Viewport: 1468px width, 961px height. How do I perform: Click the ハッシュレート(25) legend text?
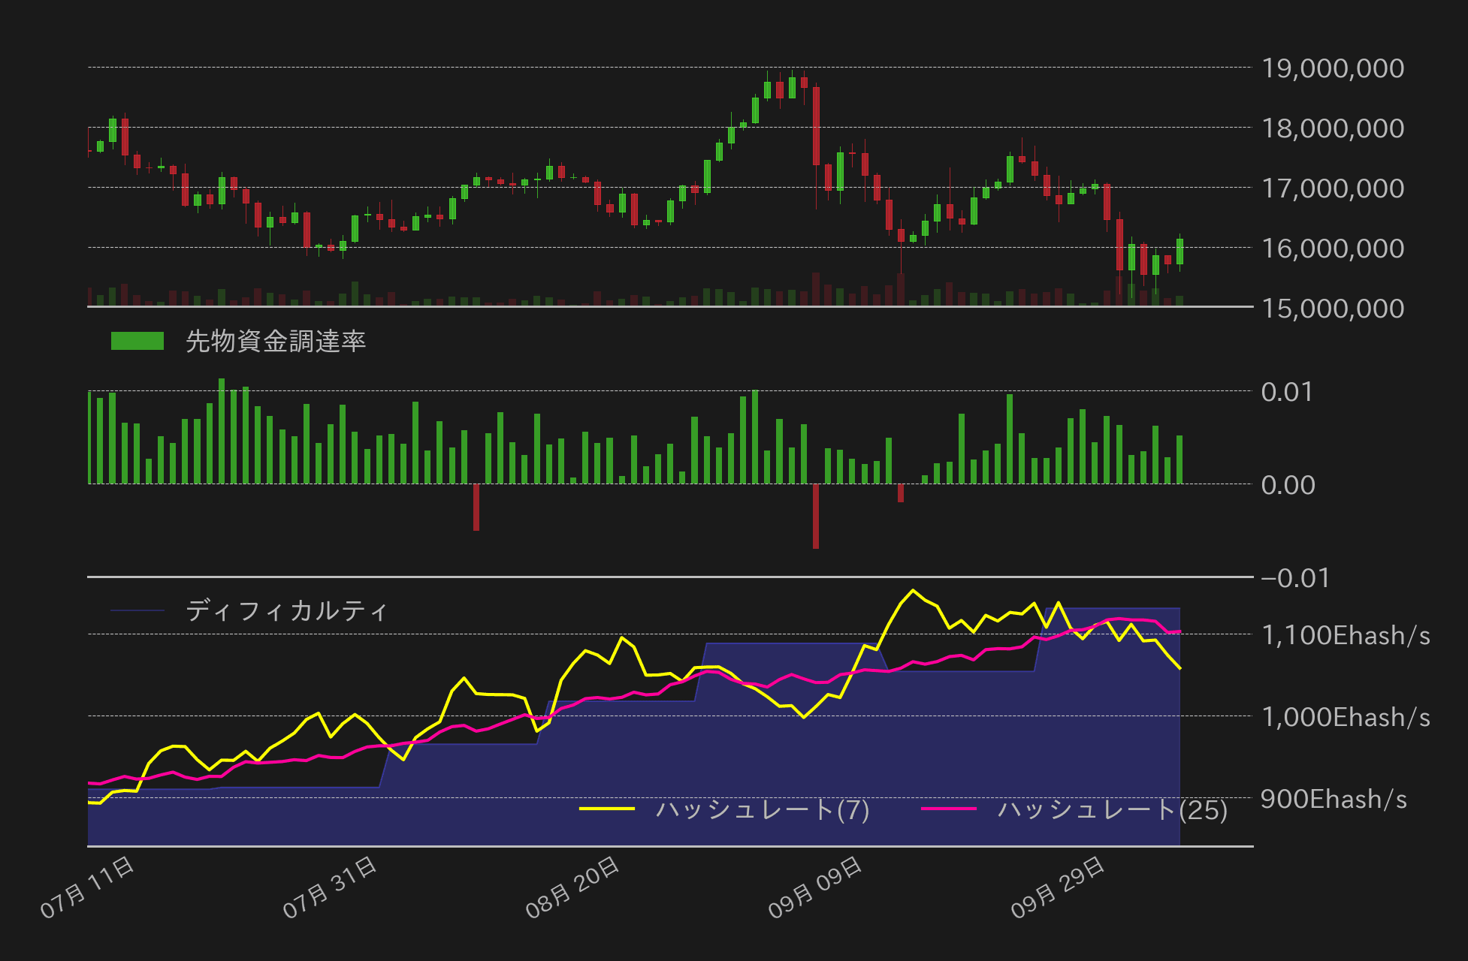point(1112,809)
